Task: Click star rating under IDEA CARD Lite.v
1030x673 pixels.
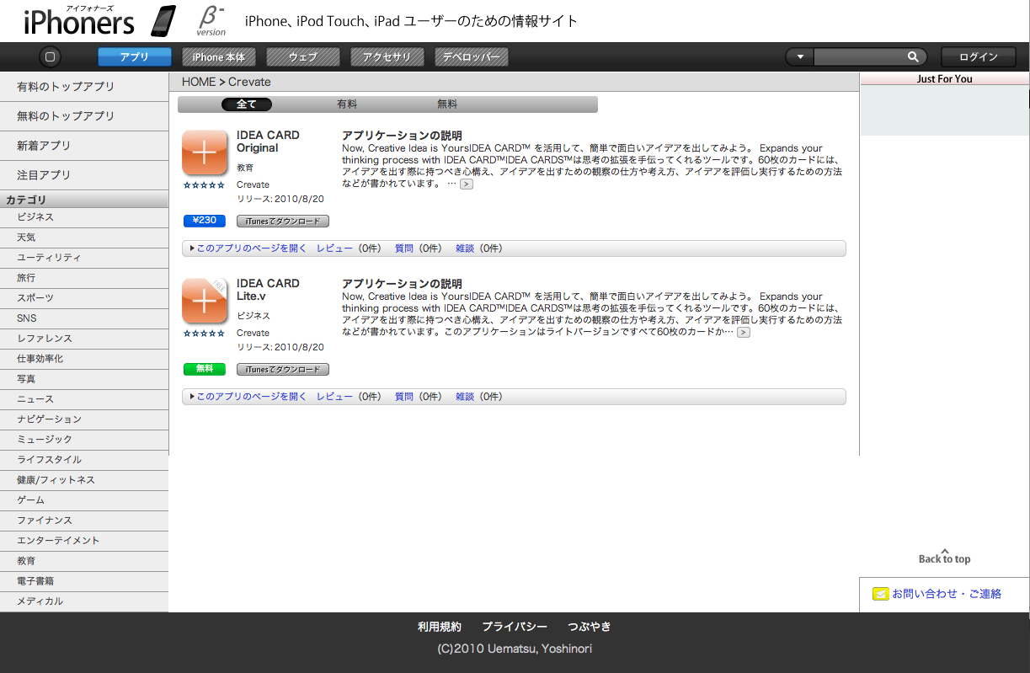Action: [205, 334]
